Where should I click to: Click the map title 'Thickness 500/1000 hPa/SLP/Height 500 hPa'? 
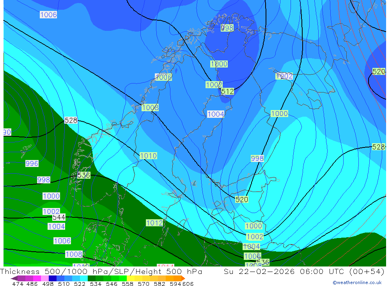point(101,271)
